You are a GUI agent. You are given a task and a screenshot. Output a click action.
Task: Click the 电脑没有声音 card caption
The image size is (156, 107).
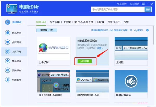coord(123,95)
